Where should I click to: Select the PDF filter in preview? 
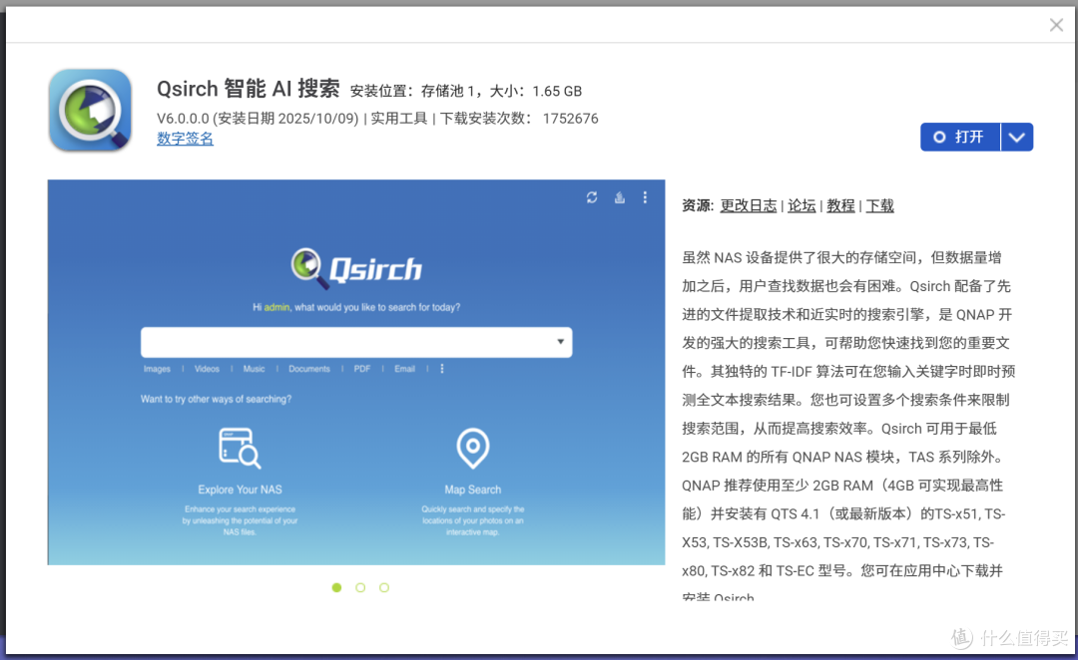click(362, 369)
